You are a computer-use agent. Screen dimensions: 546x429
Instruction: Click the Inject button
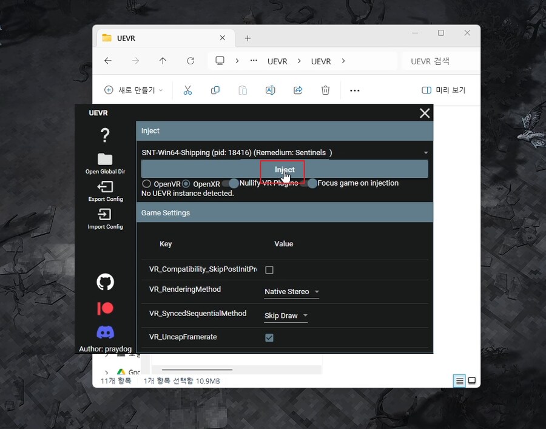click(285, 169)
